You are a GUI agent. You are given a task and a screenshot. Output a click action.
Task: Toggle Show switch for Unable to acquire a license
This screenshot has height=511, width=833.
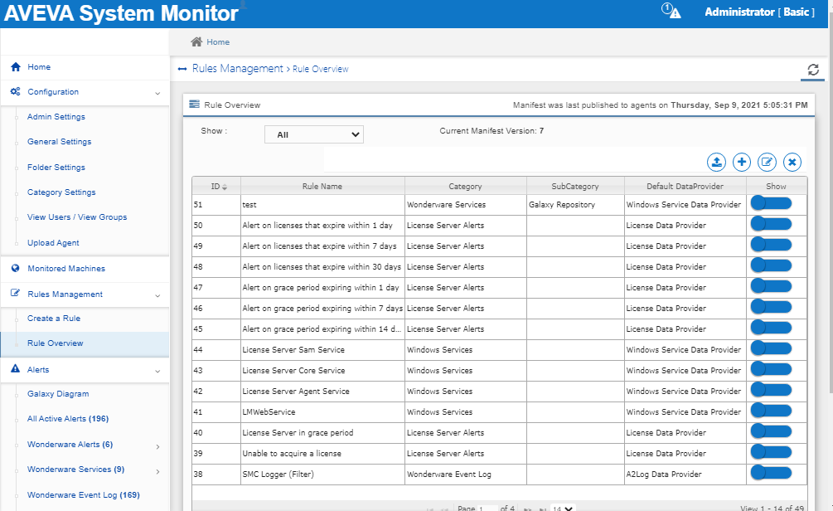coord(771,452)
